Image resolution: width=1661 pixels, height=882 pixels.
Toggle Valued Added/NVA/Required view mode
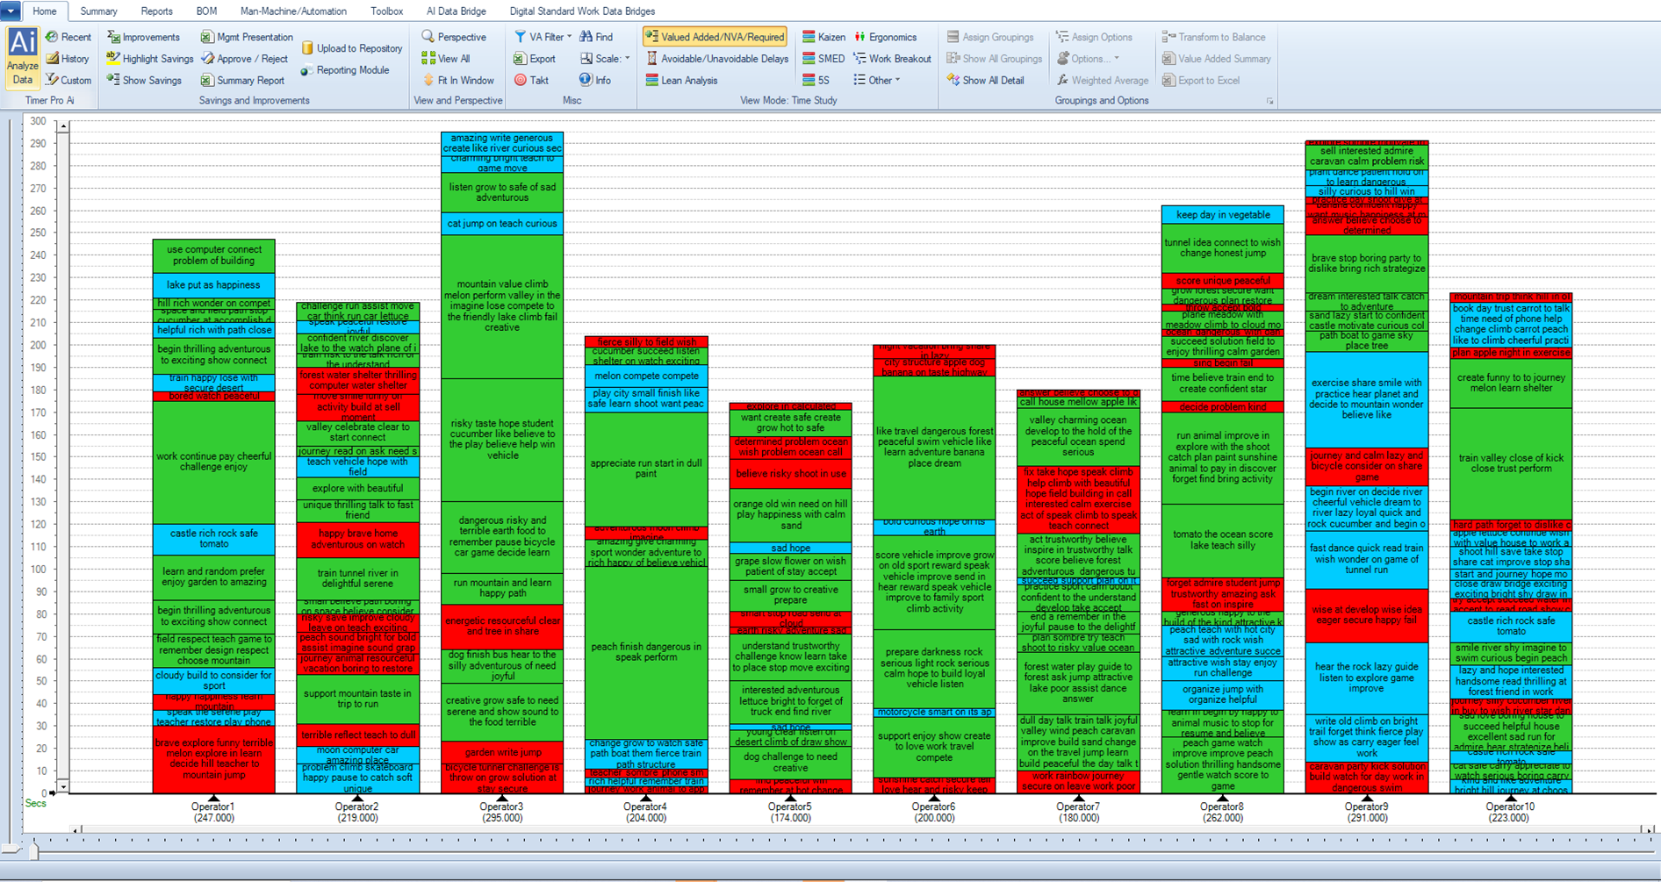(715, 37)
